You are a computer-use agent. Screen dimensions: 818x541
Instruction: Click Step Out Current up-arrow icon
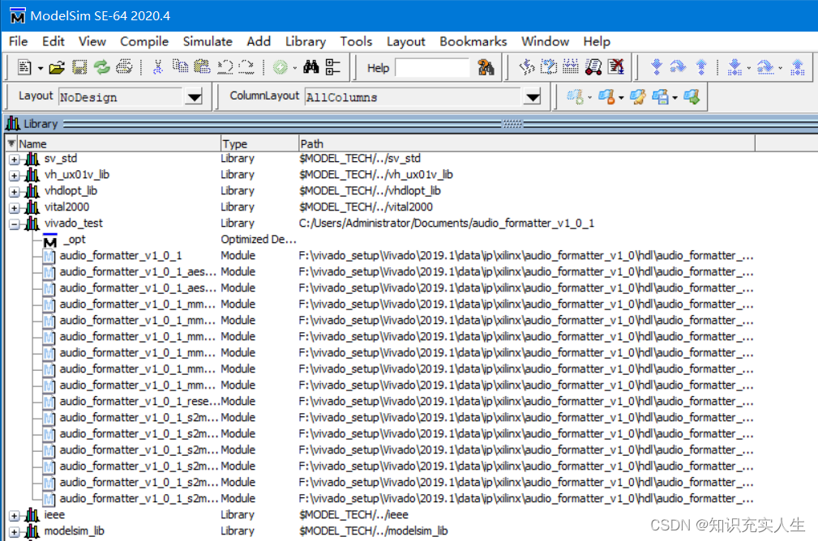798,66
